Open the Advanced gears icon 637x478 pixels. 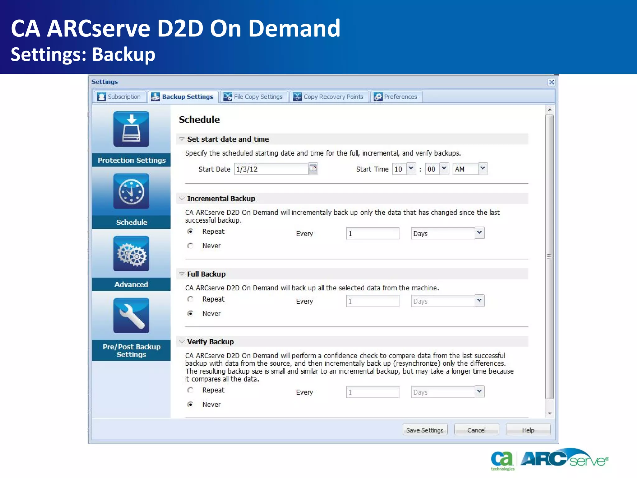pos(131,253)
